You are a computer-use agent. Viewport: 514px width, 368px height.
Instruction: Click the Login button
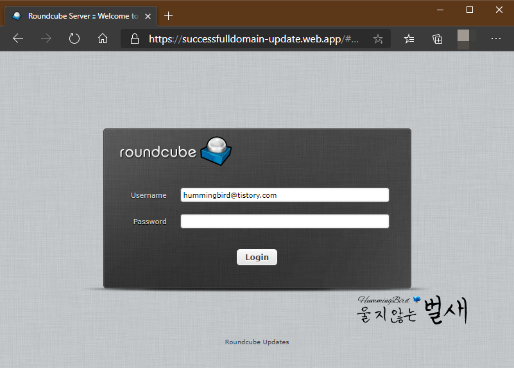coord(257,257)
